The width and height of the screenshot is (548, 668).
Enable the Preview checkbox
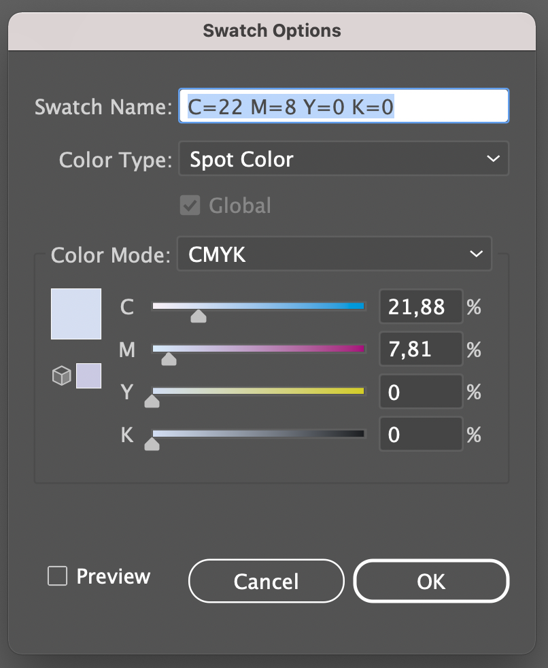(x=58, y=577)
